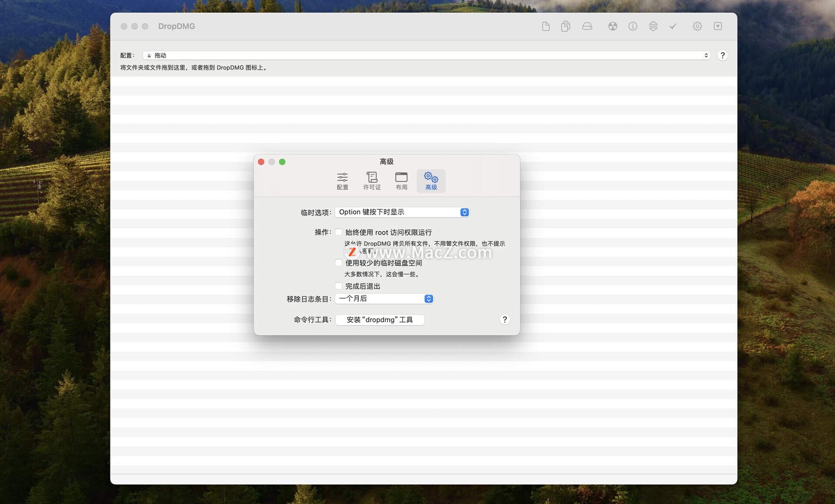Click the 命令行工具: label

tap(312, 320)
